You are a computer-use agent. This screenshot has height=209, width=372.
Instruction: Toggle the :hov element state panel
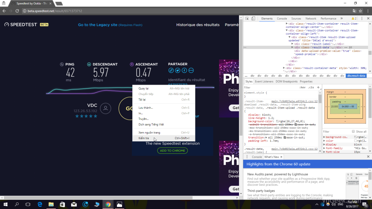point(303,87)
